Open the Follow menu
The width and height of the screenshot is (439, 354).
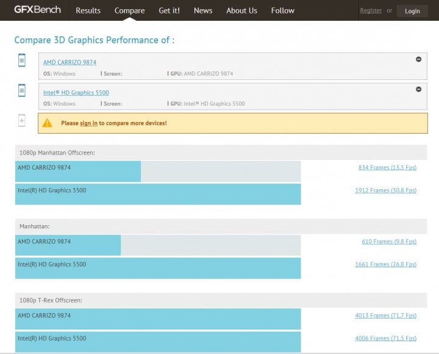click(282, 10)
